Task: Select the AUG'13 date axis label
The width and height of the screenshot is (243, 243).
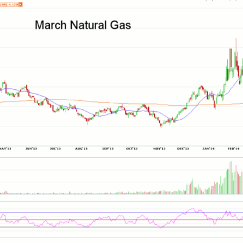Action: click(81, 149)
